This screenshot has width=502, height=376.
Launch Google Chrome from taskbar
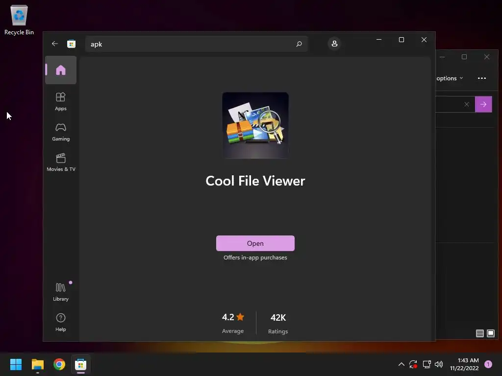click(59, 364)
